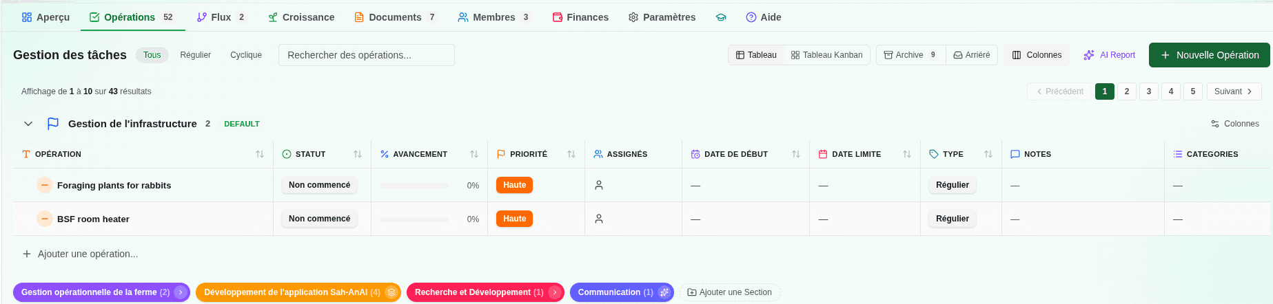Click the graduation cap icon in navigation

(721, 17)
